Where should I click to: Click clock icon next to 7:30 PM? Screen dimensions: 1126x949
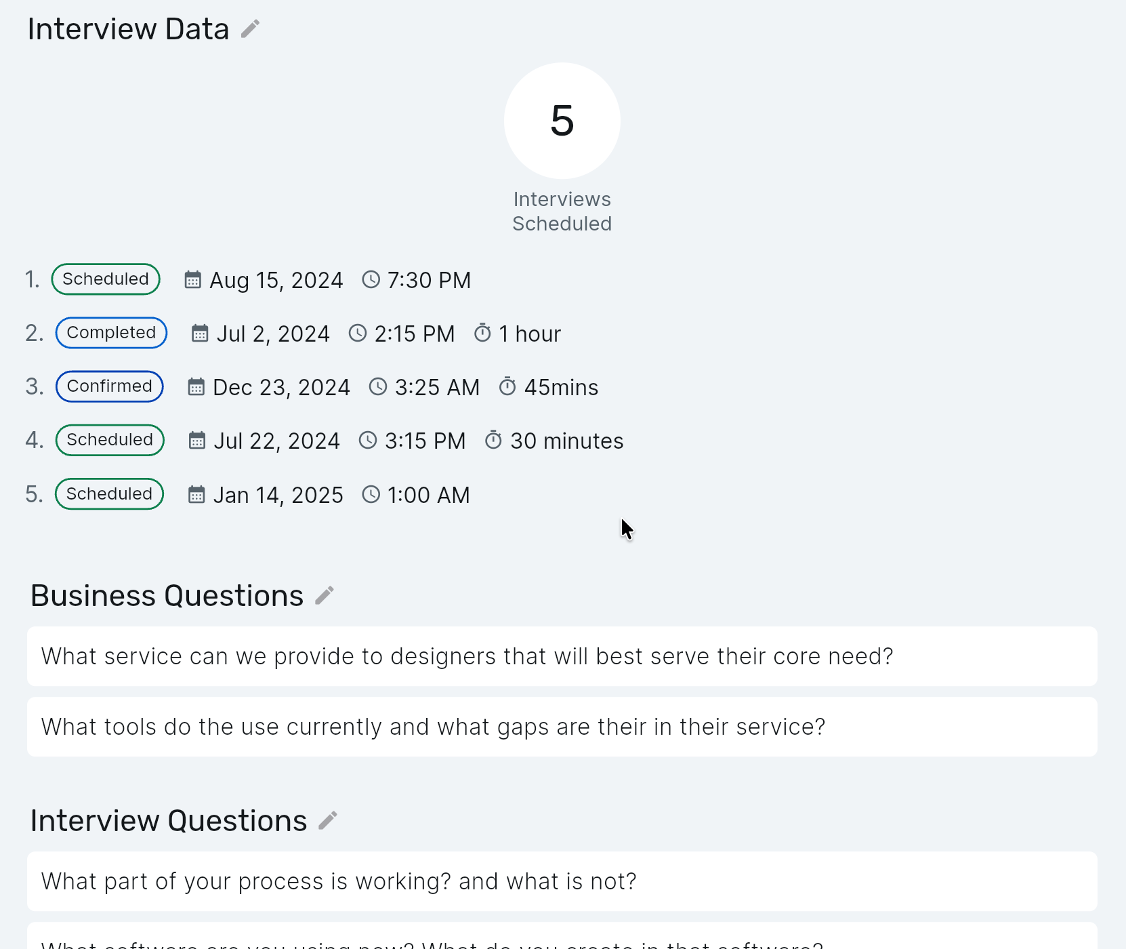(371, 280)
